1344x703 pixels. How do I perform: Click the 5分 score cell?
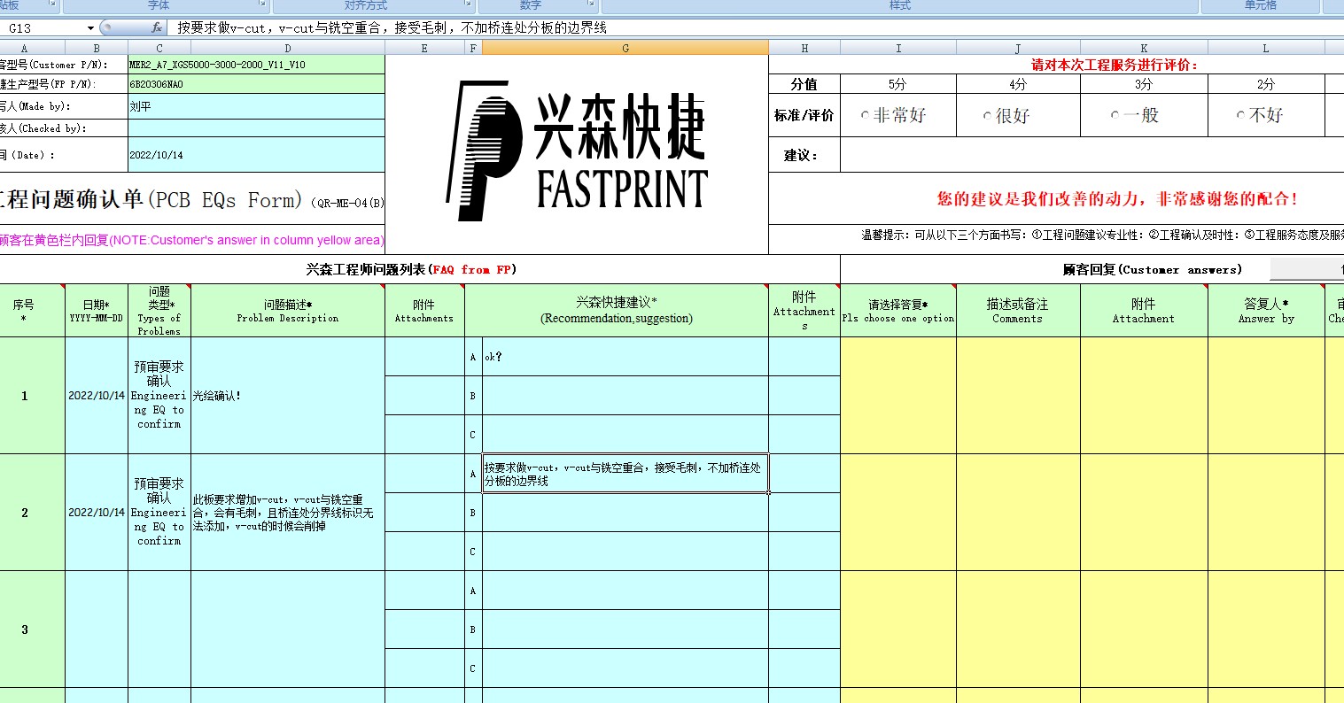(898, 84)
